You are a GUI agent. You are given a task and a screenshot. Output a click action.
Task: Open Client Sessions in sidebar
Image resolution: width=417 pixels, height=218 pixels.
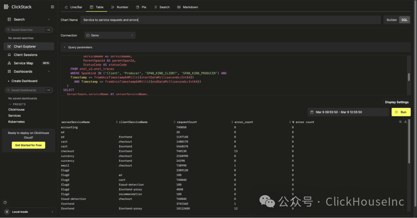point(29,55)
